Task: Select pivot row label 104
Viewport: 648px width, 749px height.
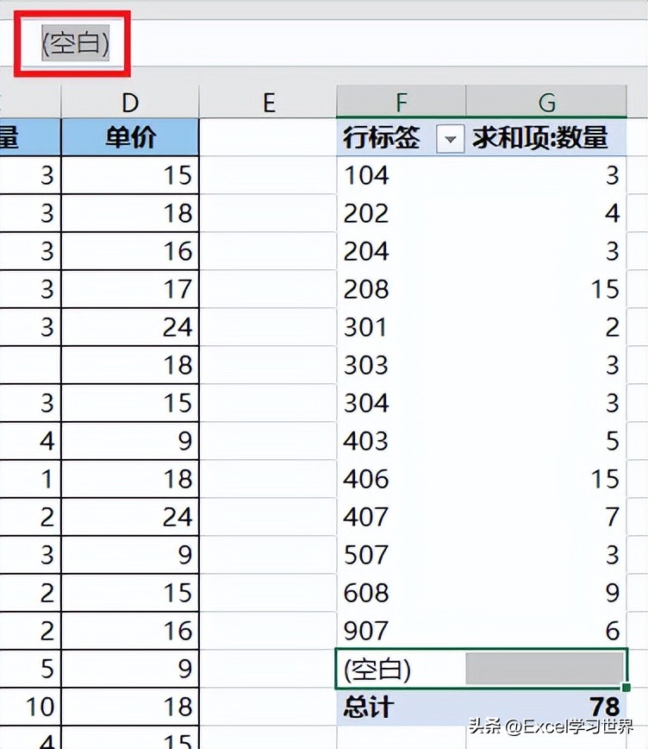Action: point(366,175)
